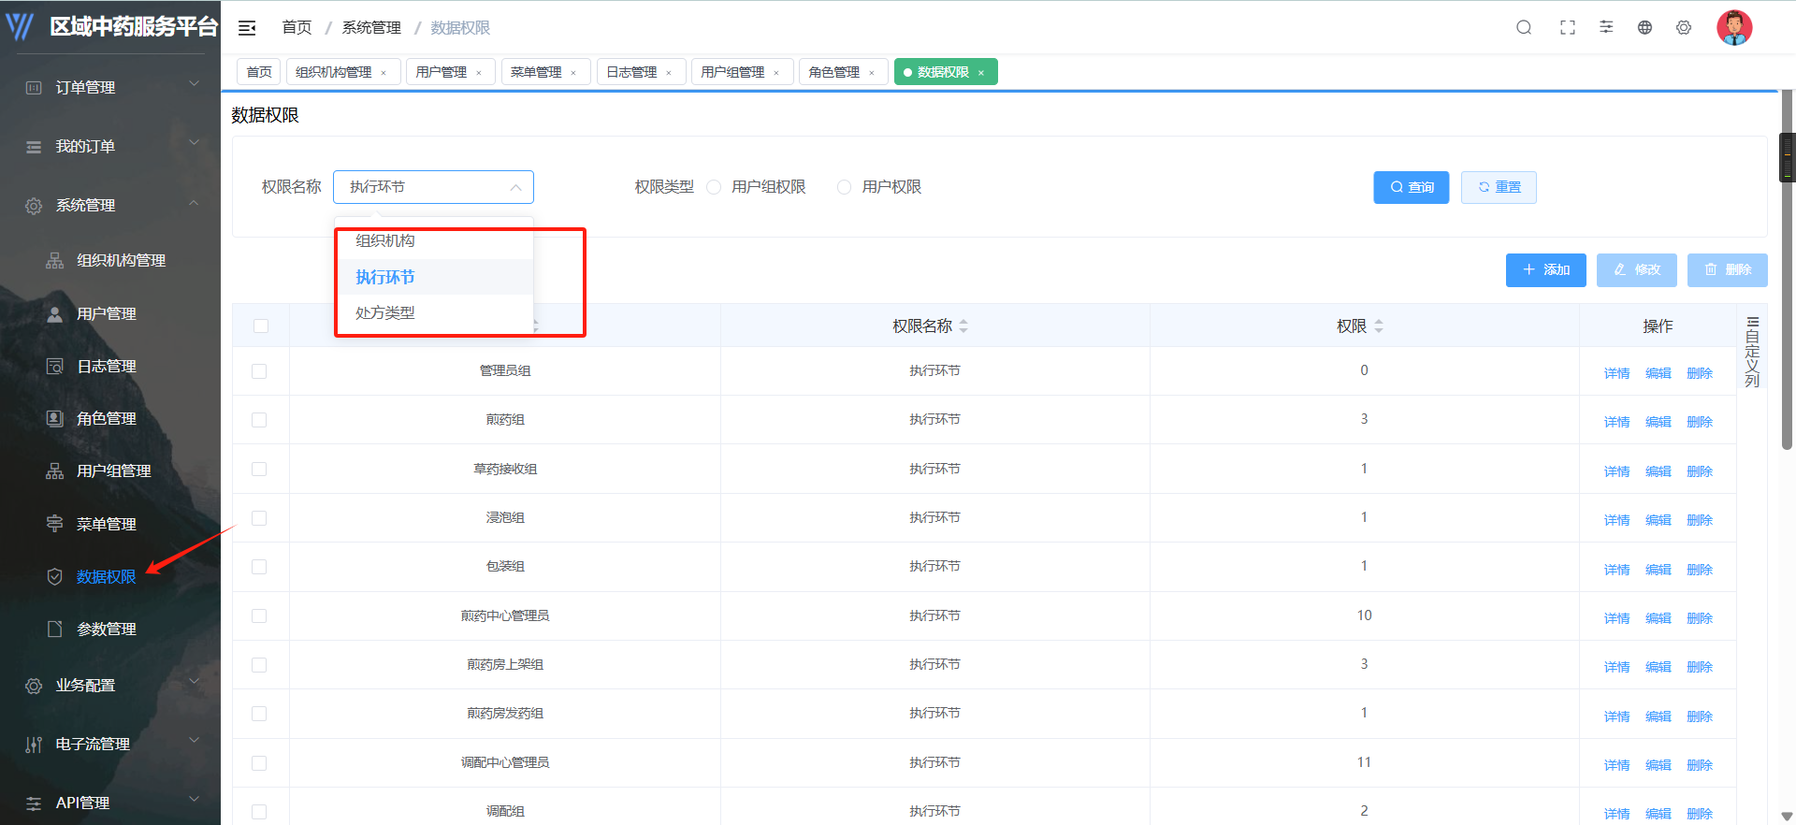Screen dimensions: 1796x825
Task: Collapse the 系统管理 sidebar menu
Action: point(195,202)
